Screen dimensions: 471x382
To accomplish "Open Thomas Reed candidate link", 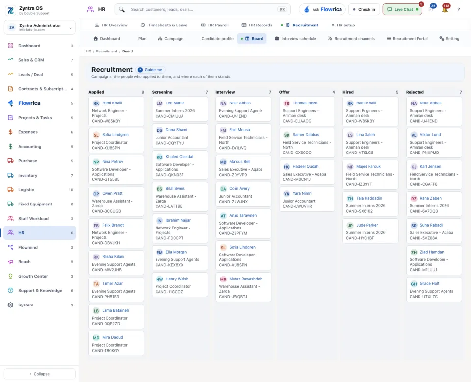I will [x=305, y=103].
